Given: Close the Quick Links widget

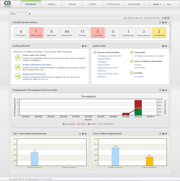Looking at the screenshot, I should (x=166, y=46).
